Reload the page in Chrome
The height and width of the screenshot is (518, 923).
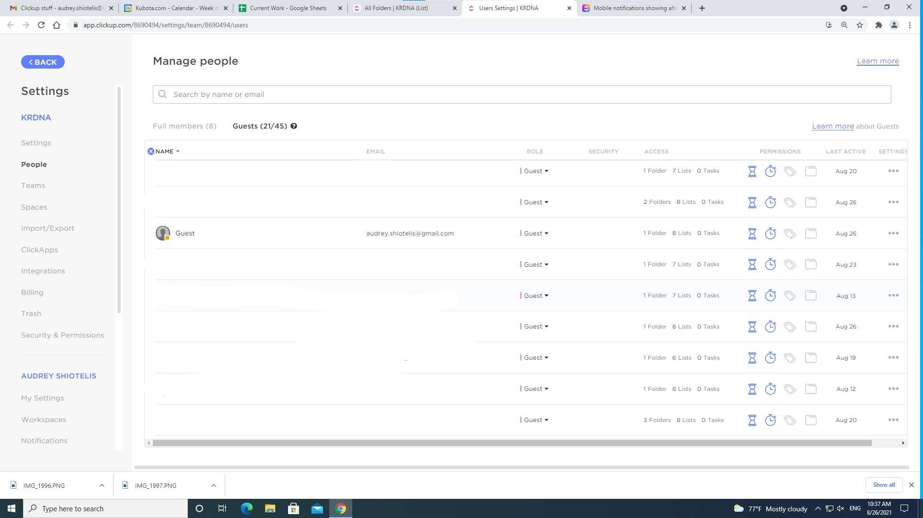coord(41,25)
